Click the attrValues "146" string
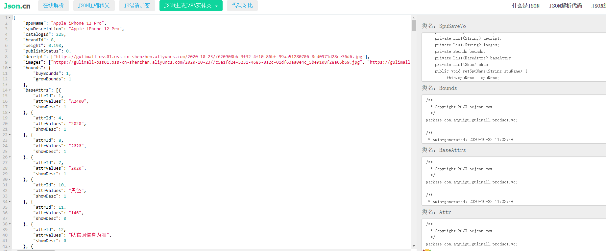Viewport: 606px width, 251px height. pyautogui.click(x=75, y=213)
